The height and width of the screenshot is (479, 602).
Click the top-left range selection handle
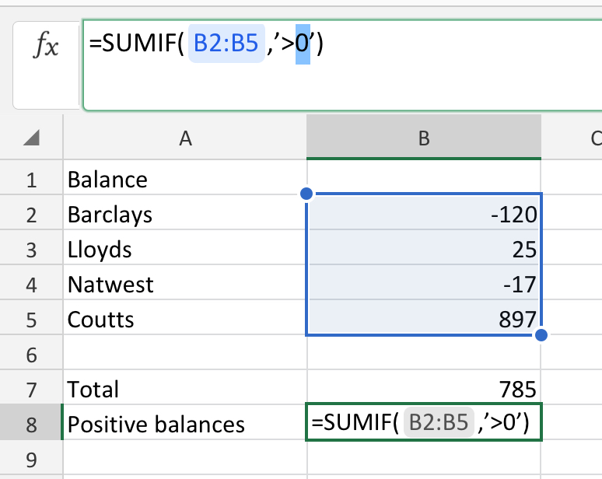pyautogui.click(x=306, y=194)
